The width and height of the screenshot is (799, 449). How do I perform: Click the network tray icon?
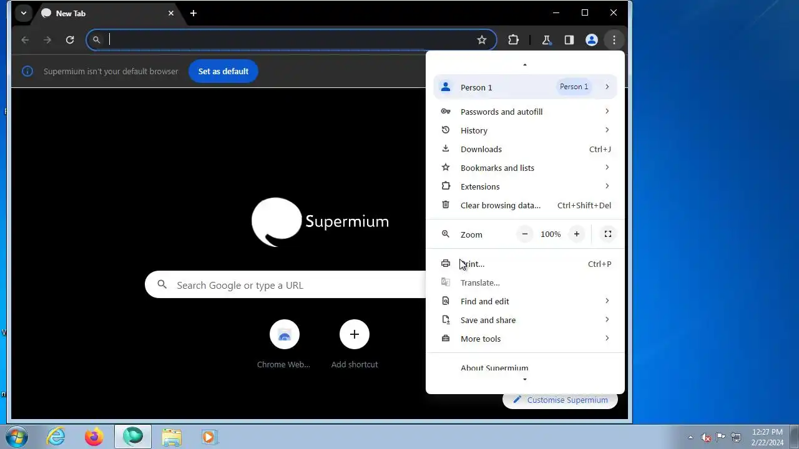point(736,437)
